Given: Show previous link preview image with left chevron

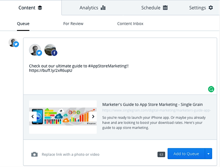Looking at the screenshot, I should 33,116.
